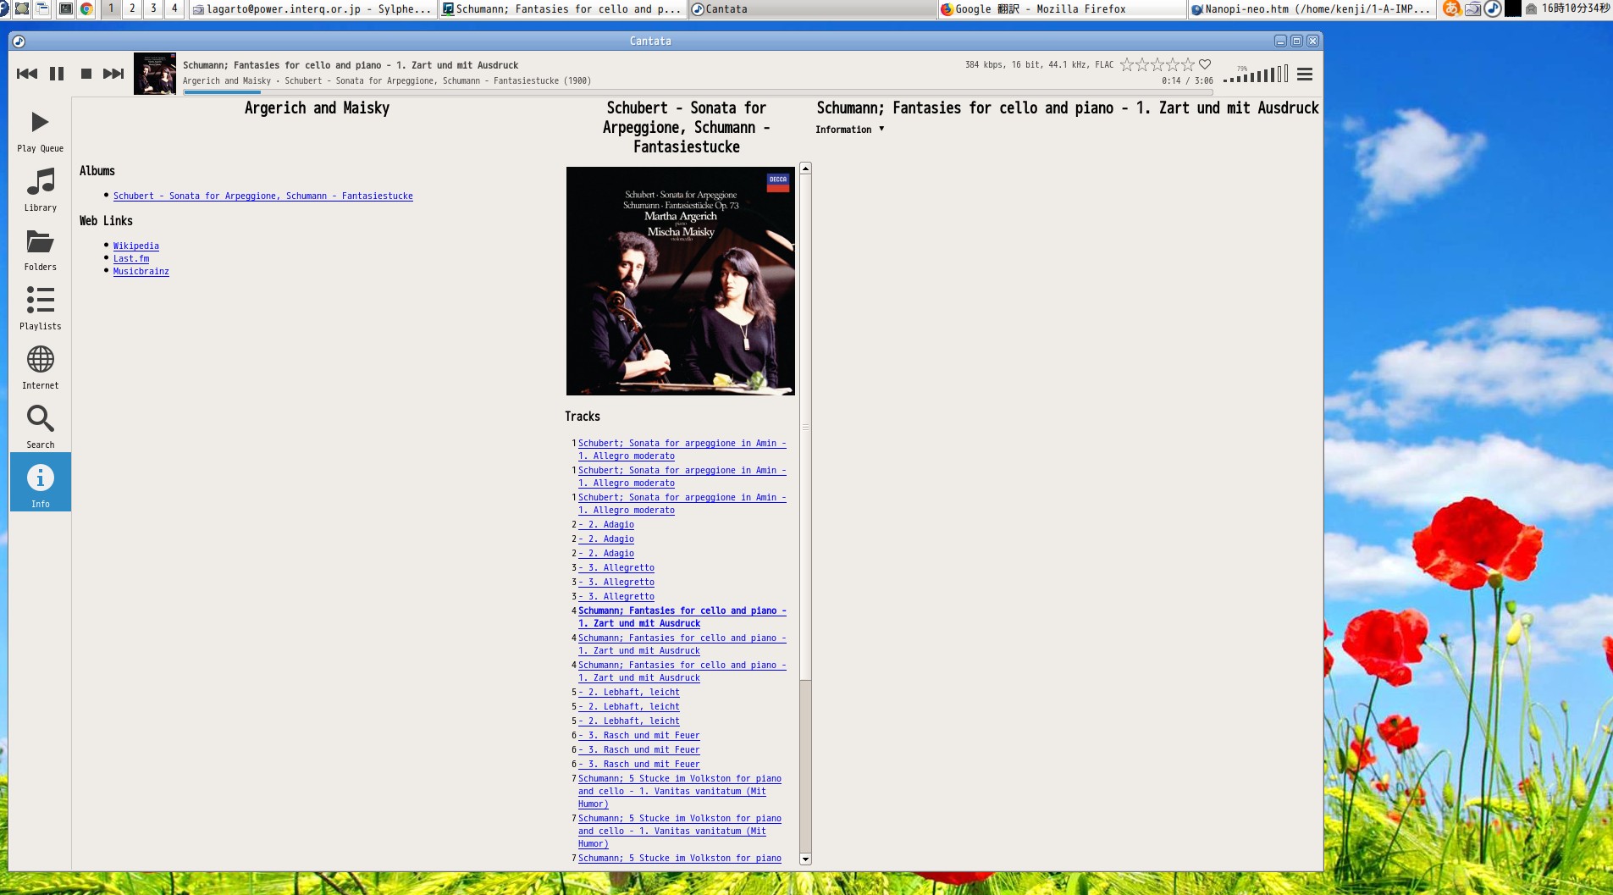Image resolution: width=1613 pixels, height=895 pixels.
Task: Stop playback with the stop button
Action: tap(86, 74)
